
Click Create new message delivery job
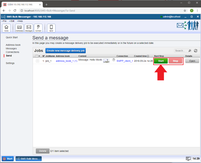click(x=66, y=51)
